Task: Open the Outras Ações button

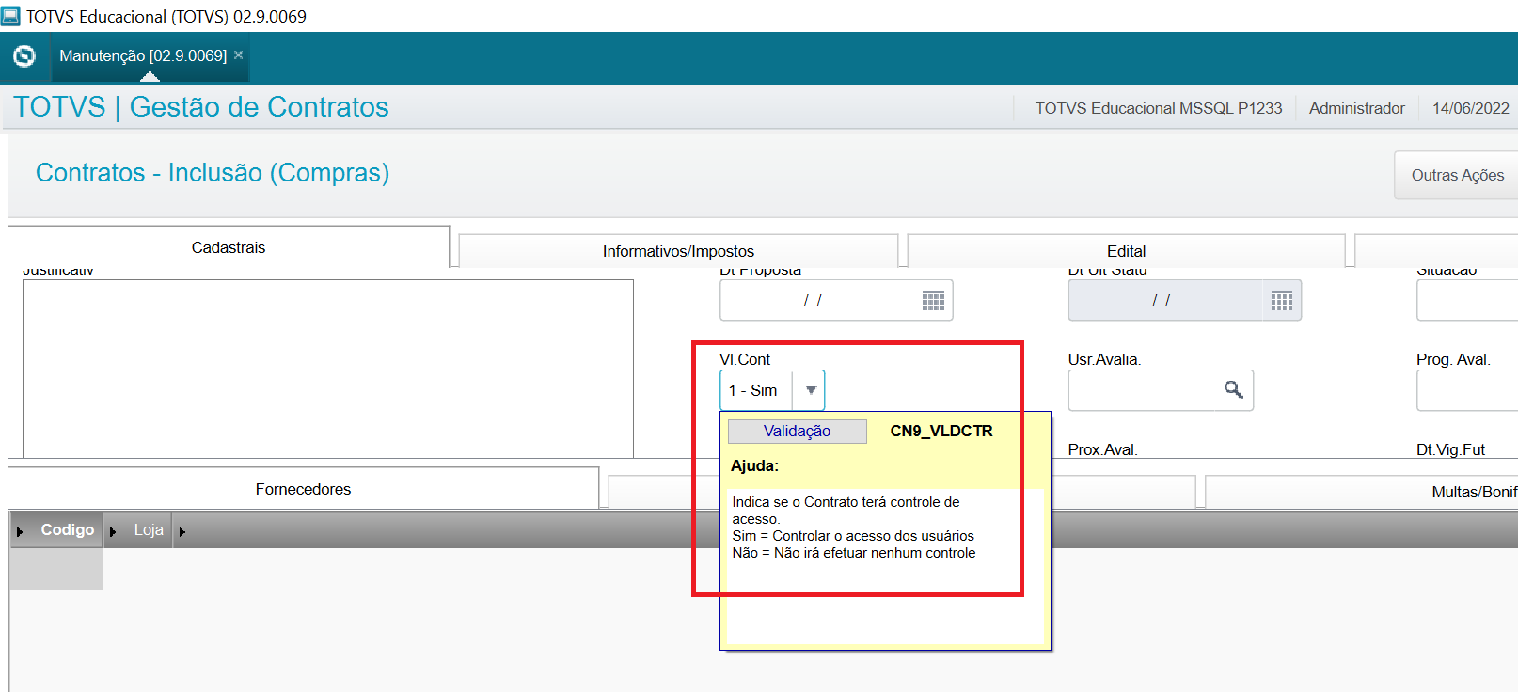Action: click(x=1456, y=175)
